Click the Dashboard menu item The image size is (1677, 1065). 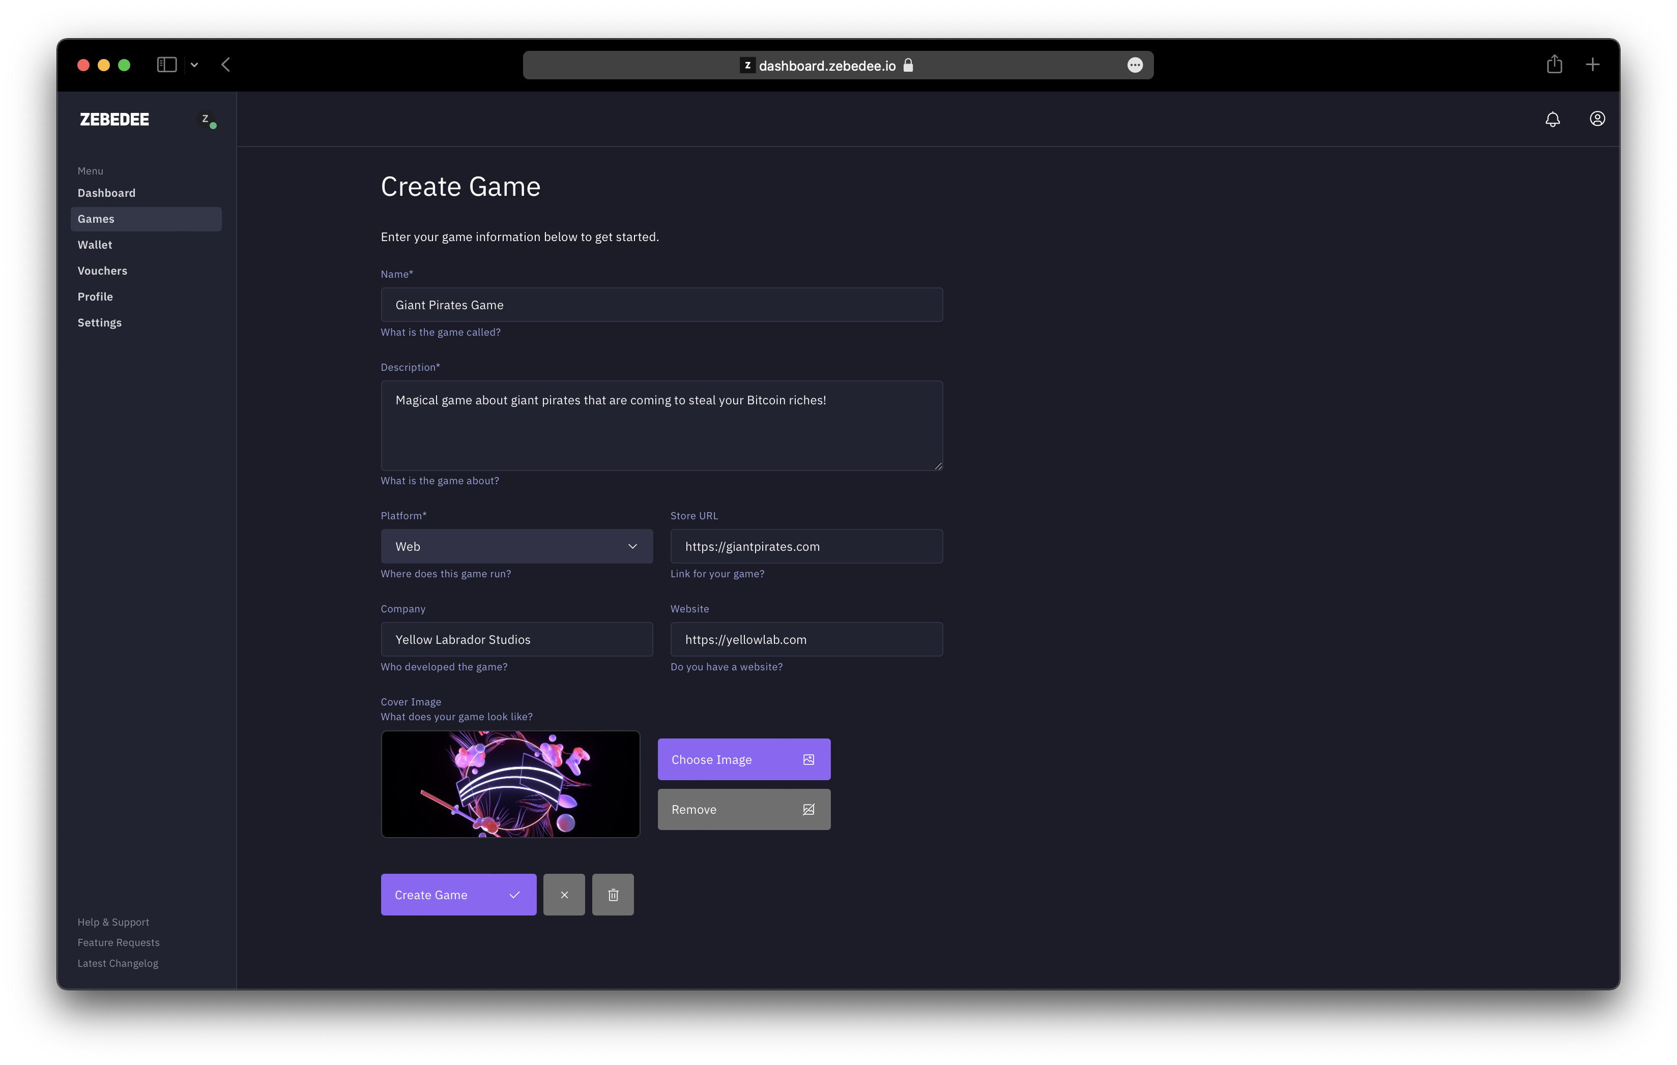(x=106, y=192)
